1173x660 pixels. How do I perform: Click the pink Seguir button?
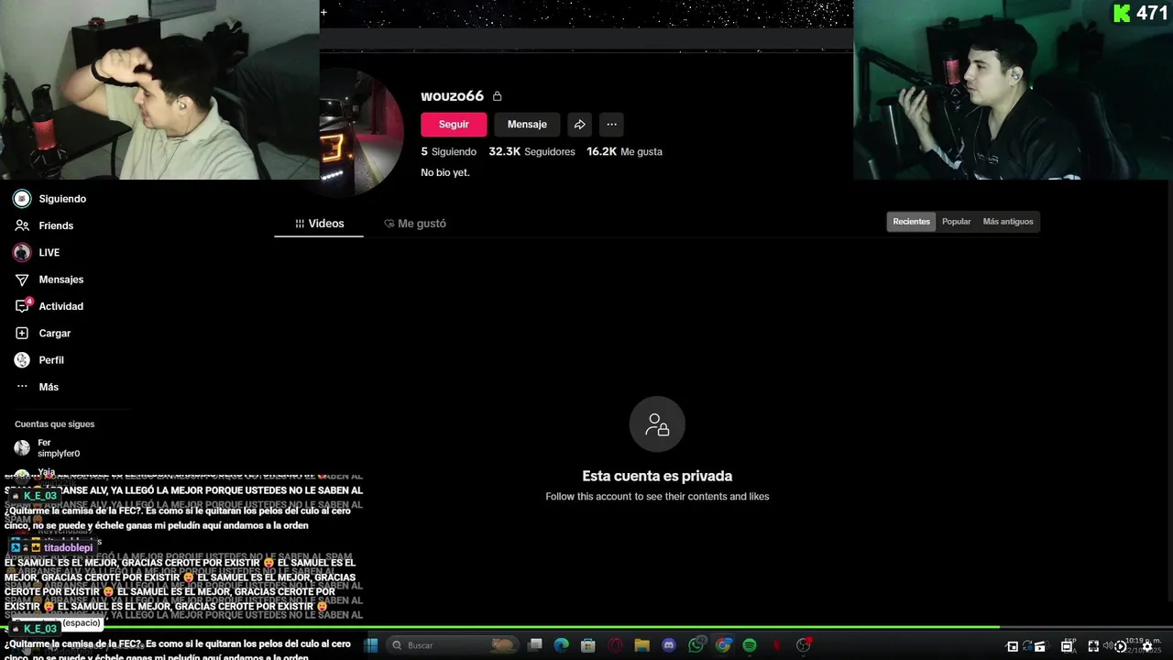click(x=454, y=125)
